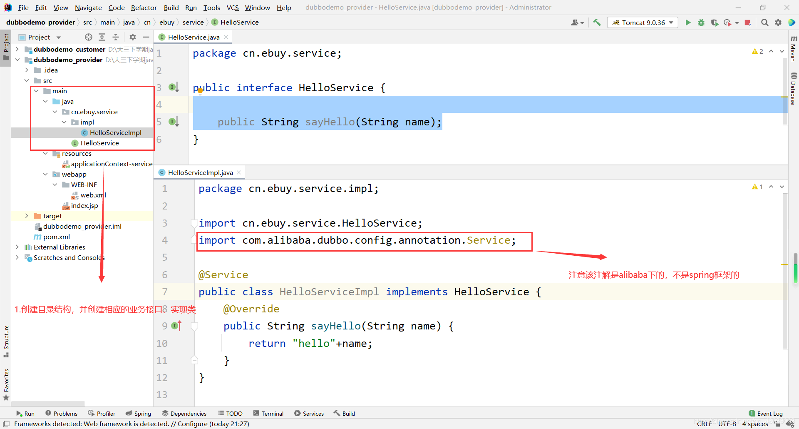Switch to HelloService.java tab
Image resolution: width=799 pixels, height=429 pixels.
pos(194,37)
